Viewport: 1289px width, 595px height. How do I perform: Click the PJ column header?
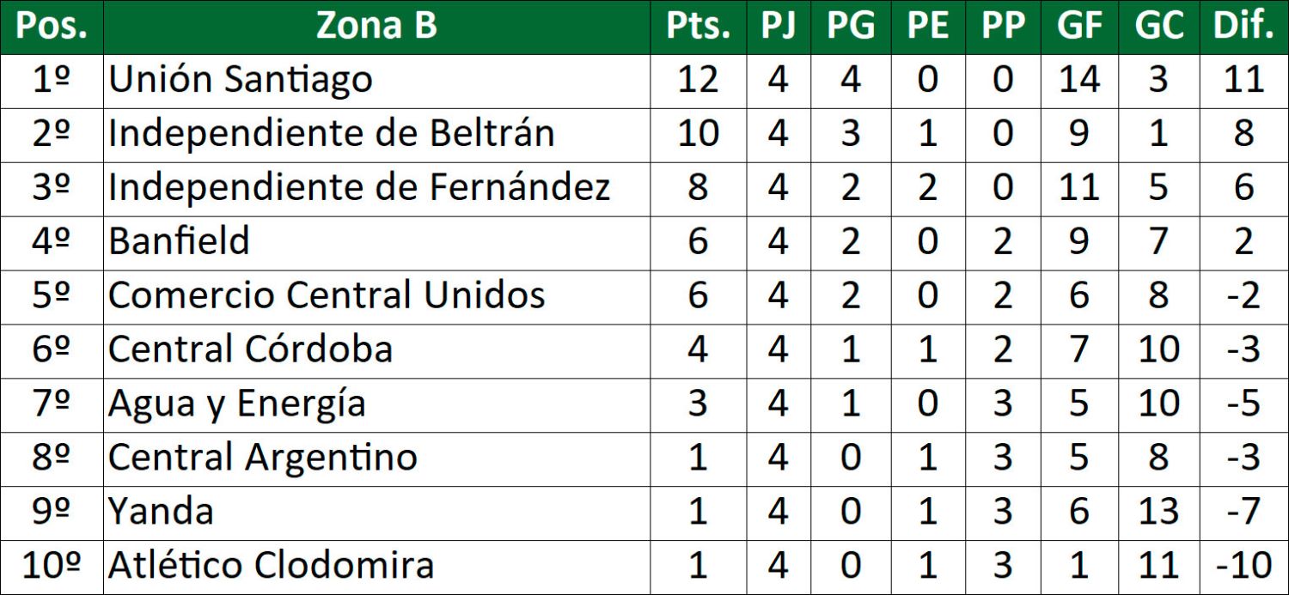tap(778, 27)
